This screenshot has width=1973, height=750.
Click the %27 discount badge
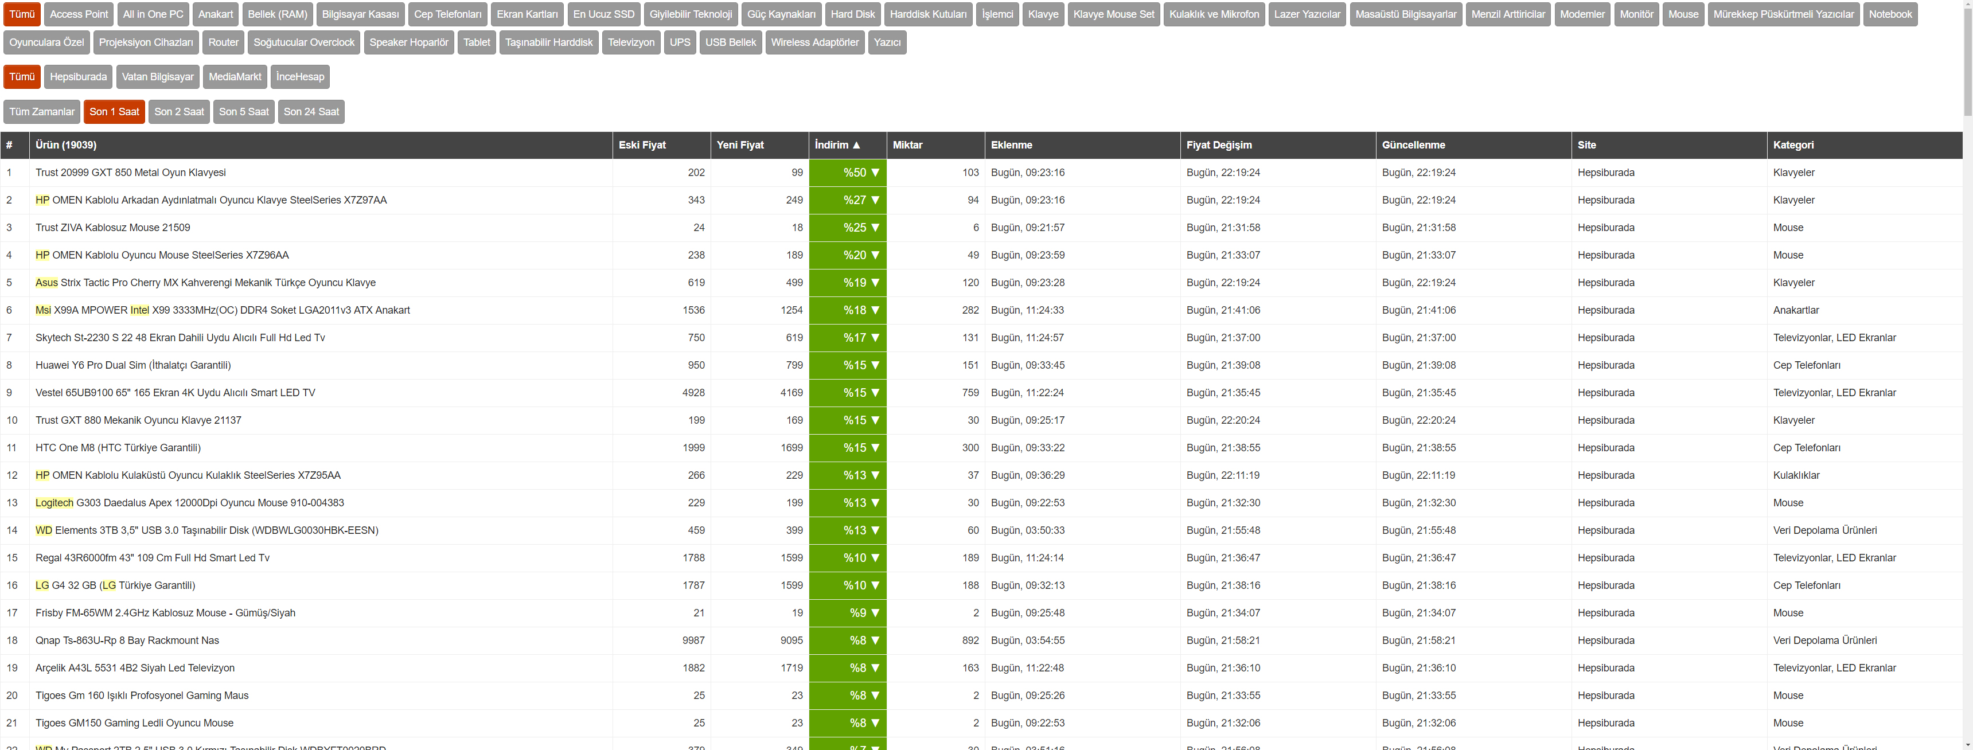[848, 200]
